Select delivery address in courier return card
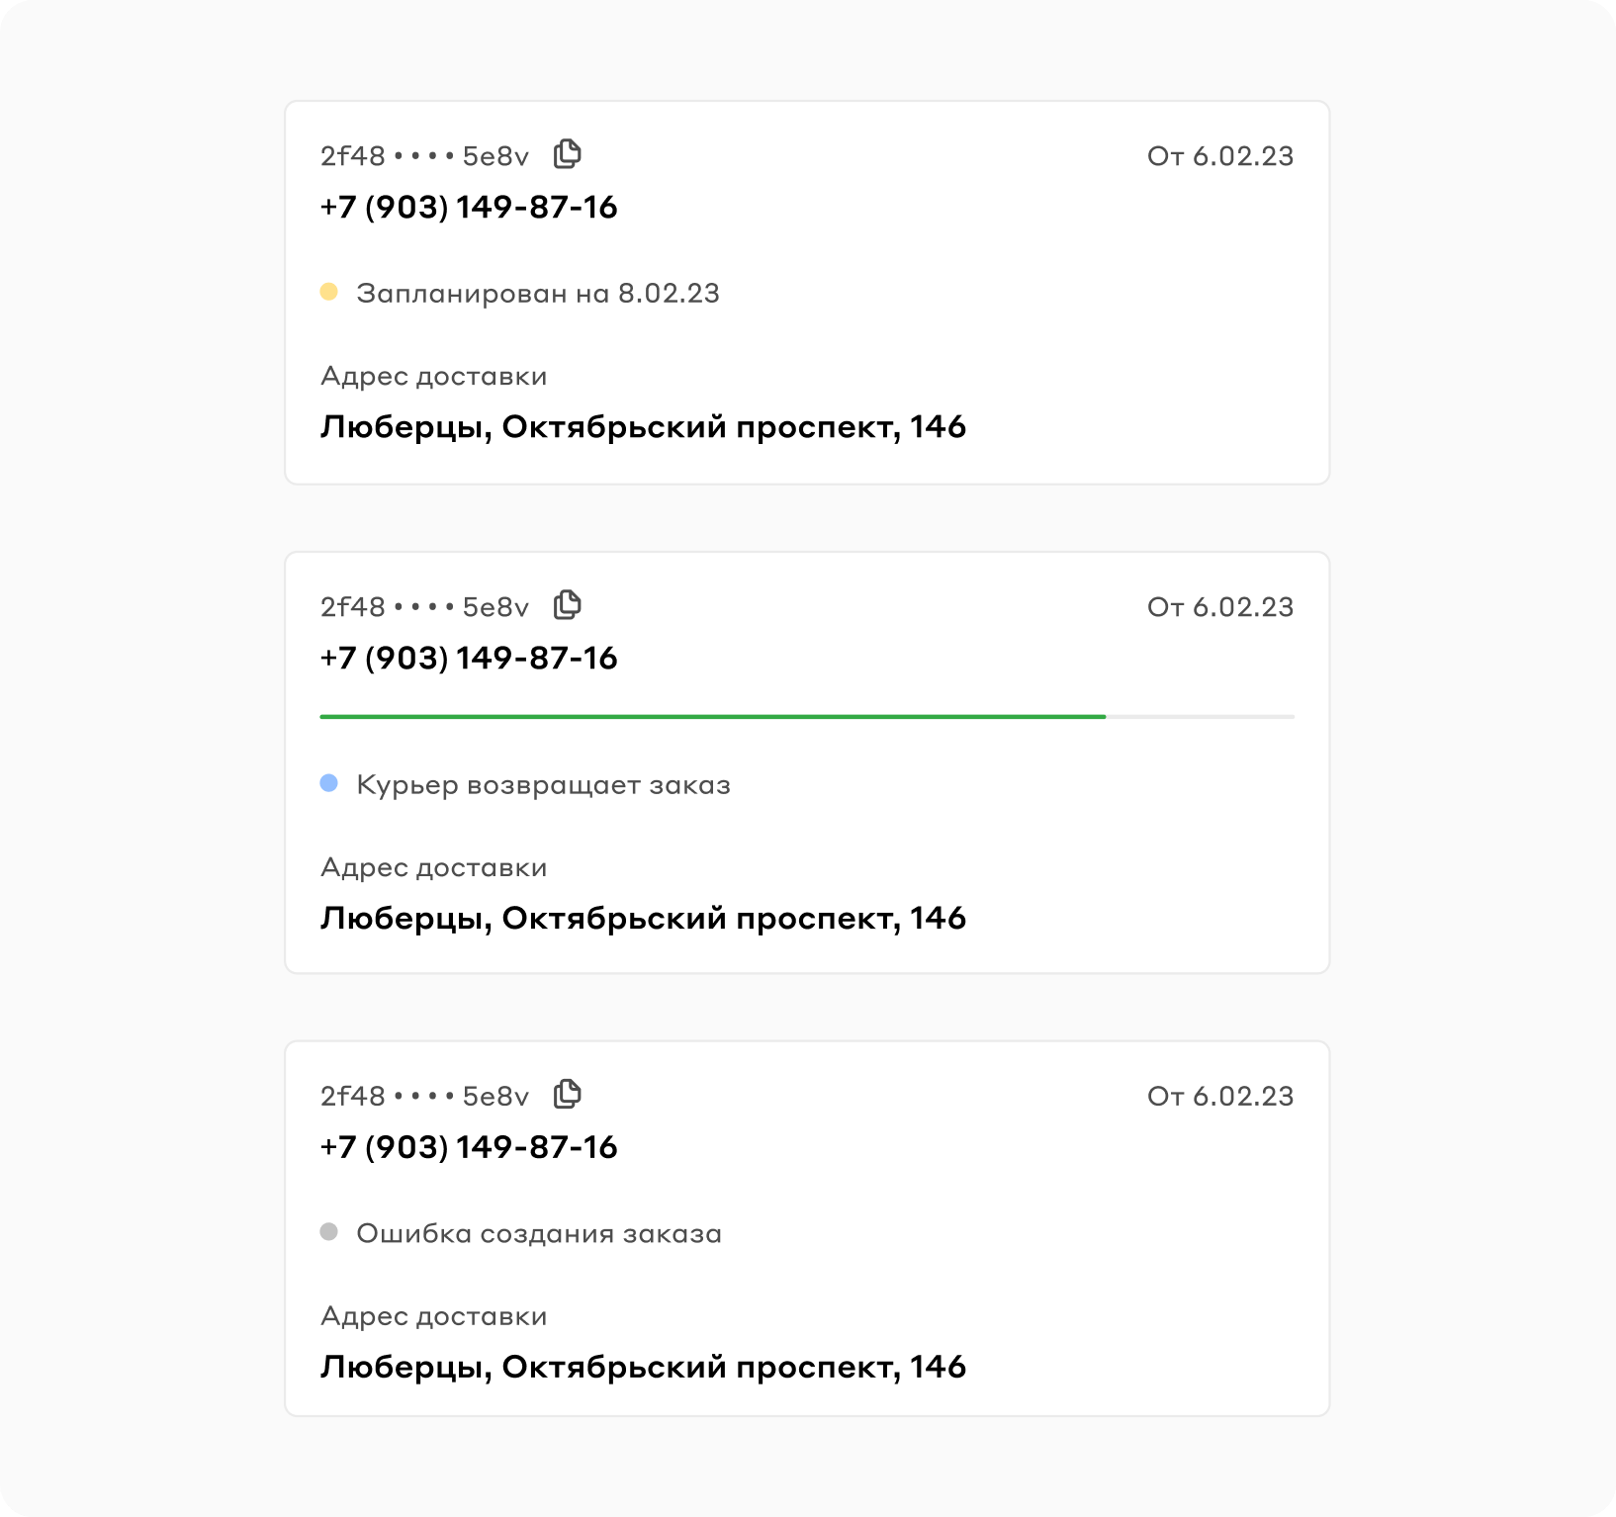1616x1517 pixels. [x=643, y=919]
